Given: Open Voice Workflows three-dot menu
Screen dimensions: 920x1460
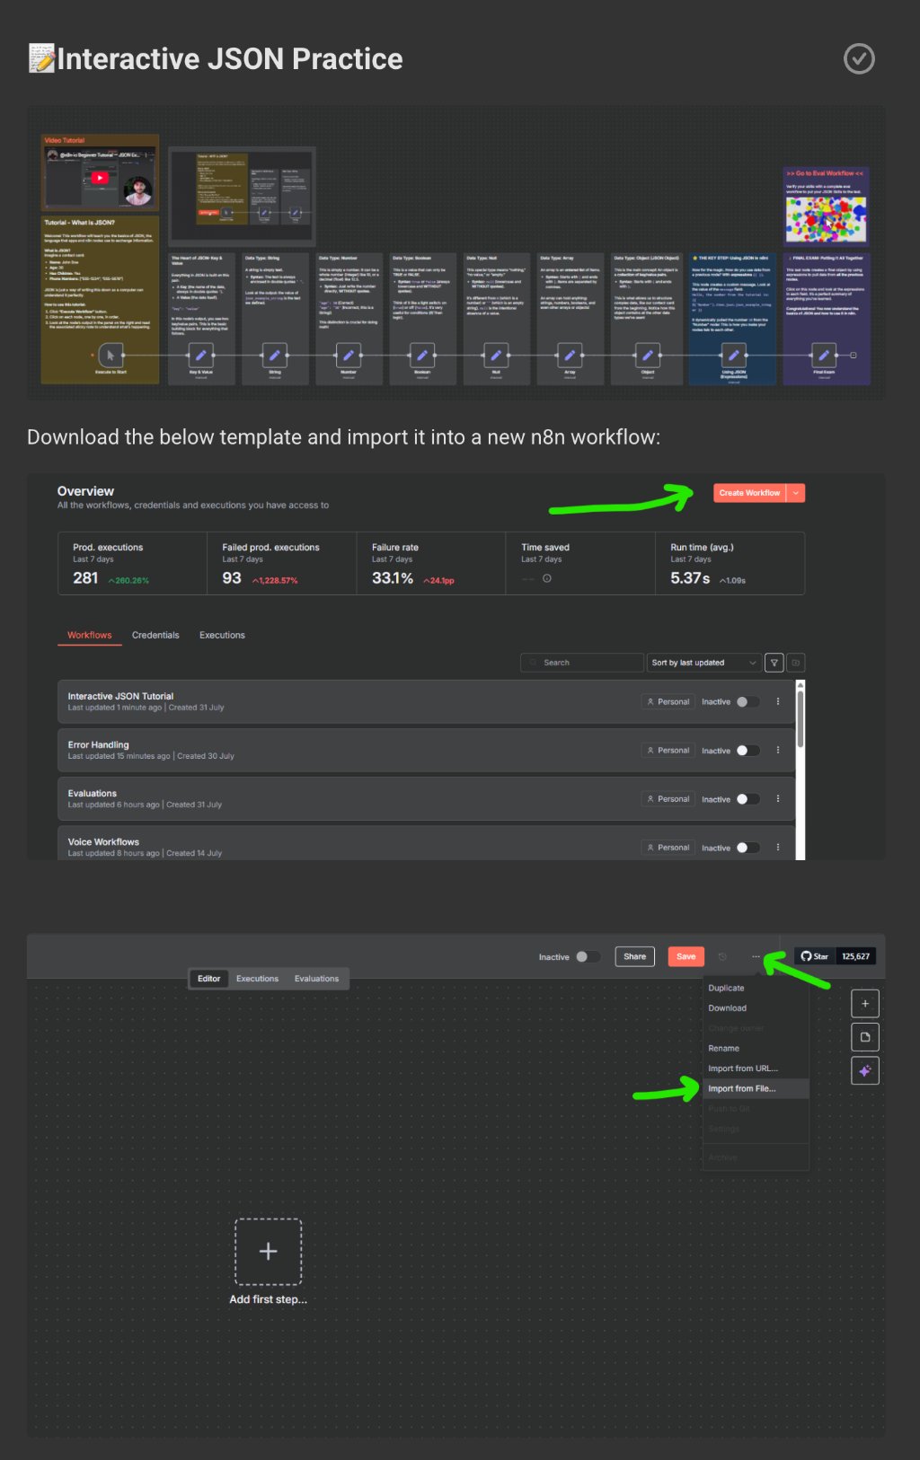Looking at the screenshot, I should [778, 847].
